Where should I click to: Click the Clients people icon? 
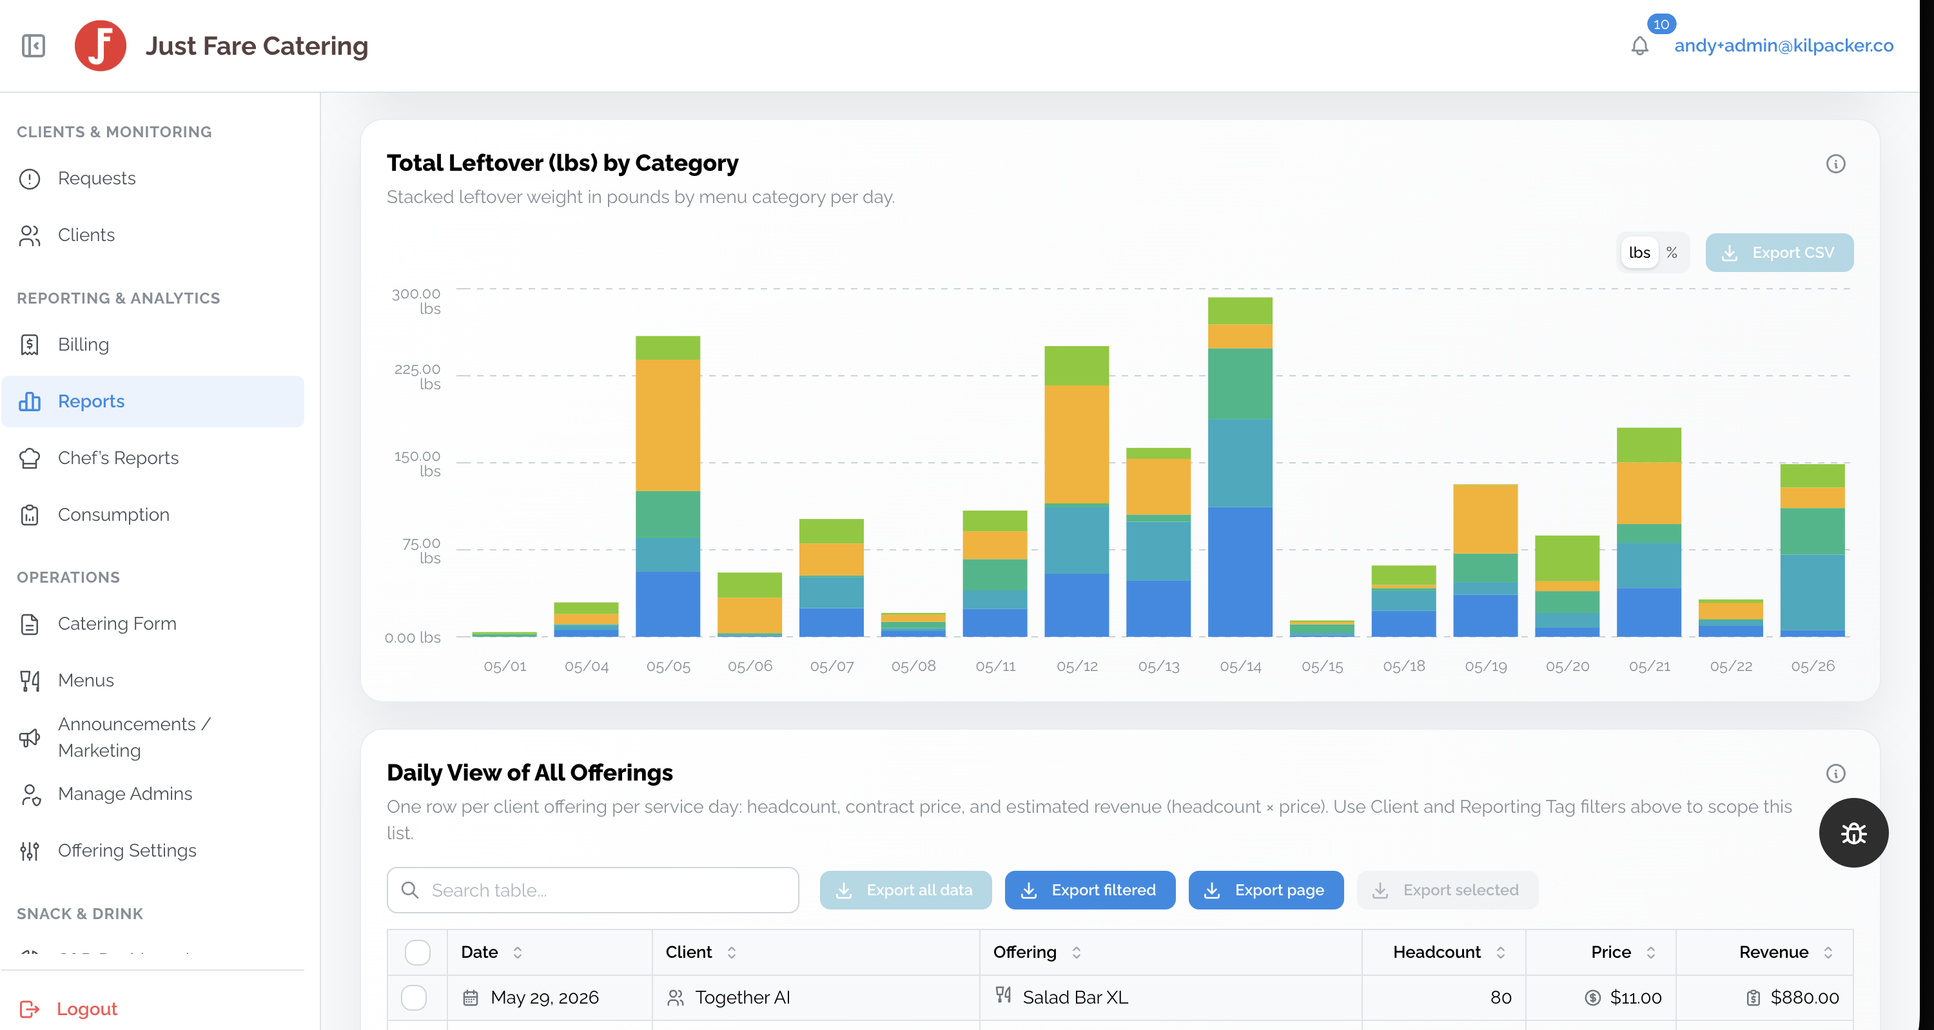tap(29, 236)
